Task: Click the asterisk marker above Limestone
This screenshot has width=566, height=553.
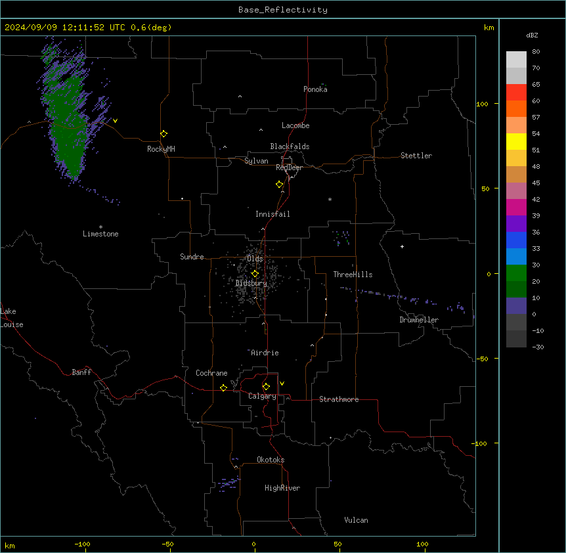Action: (100, 227)
